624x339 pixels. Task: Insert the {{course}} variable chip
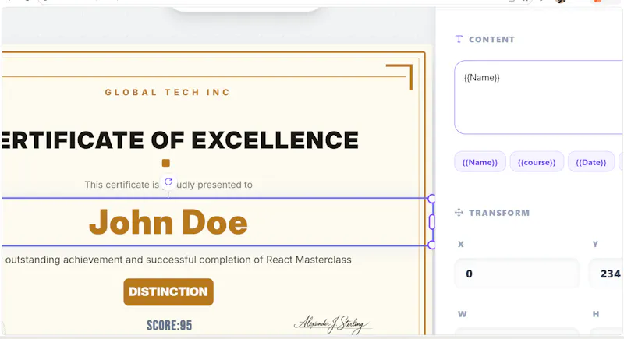(x=537, y=162)
